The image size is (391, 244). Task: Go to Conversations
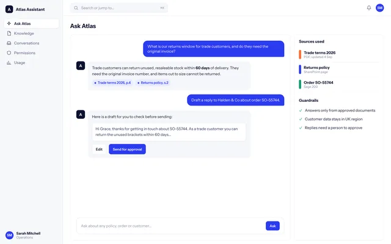point(31,43)
